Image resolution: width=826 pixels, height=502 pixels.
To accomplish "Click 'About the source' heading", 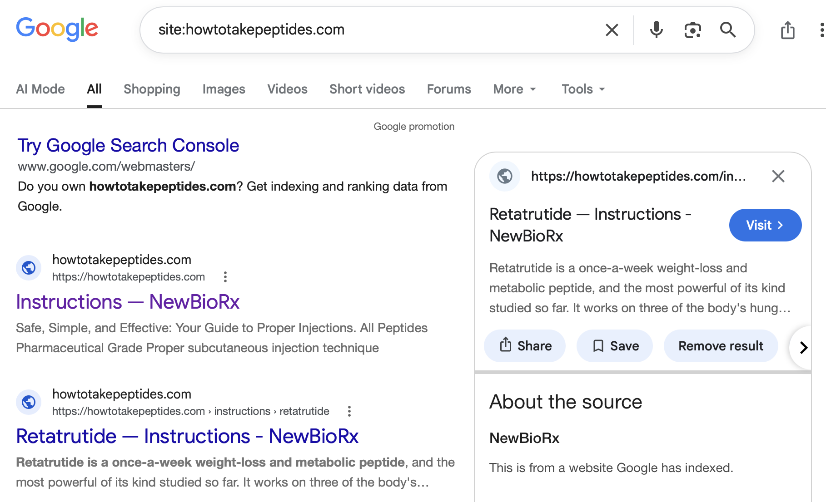I will click(566, 402).
